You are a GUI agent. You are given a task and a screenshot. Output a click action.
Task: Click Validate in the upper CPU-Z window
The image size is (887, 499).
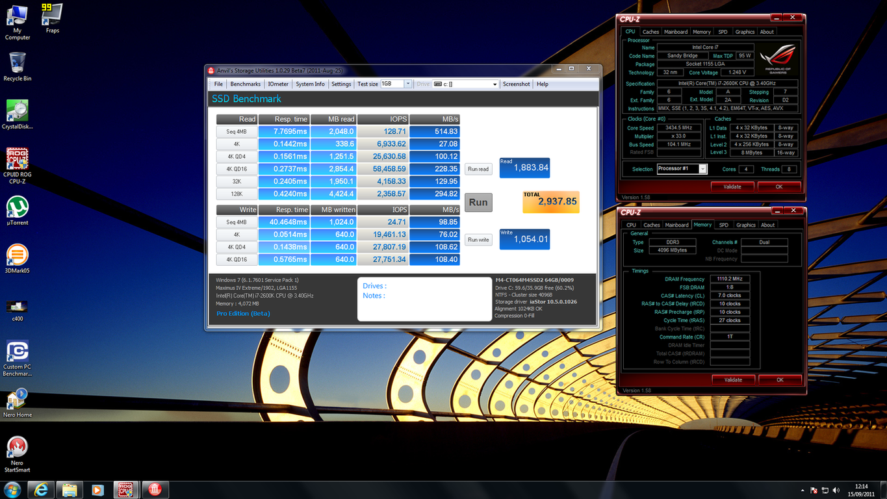[x=732, y=186]
